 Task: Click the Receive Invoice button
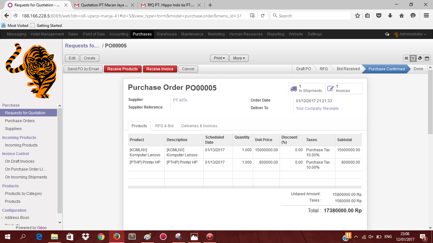pos(160,69)
